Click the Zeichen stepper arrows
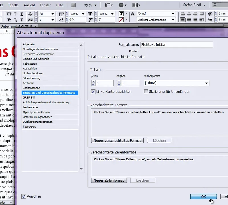Image resolution: width=228 pixels, height=205 pixels. coord(119,83)
